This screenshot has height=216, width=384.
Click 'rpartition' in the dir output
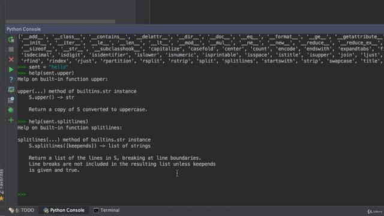click(x=118, y=61)
